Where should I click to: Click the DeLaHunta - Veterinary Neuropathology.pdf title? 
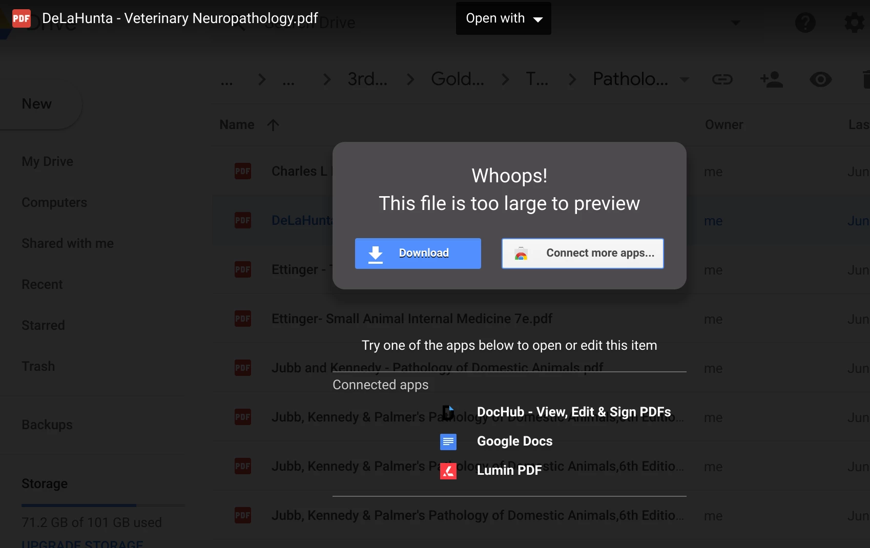point(180,18)
